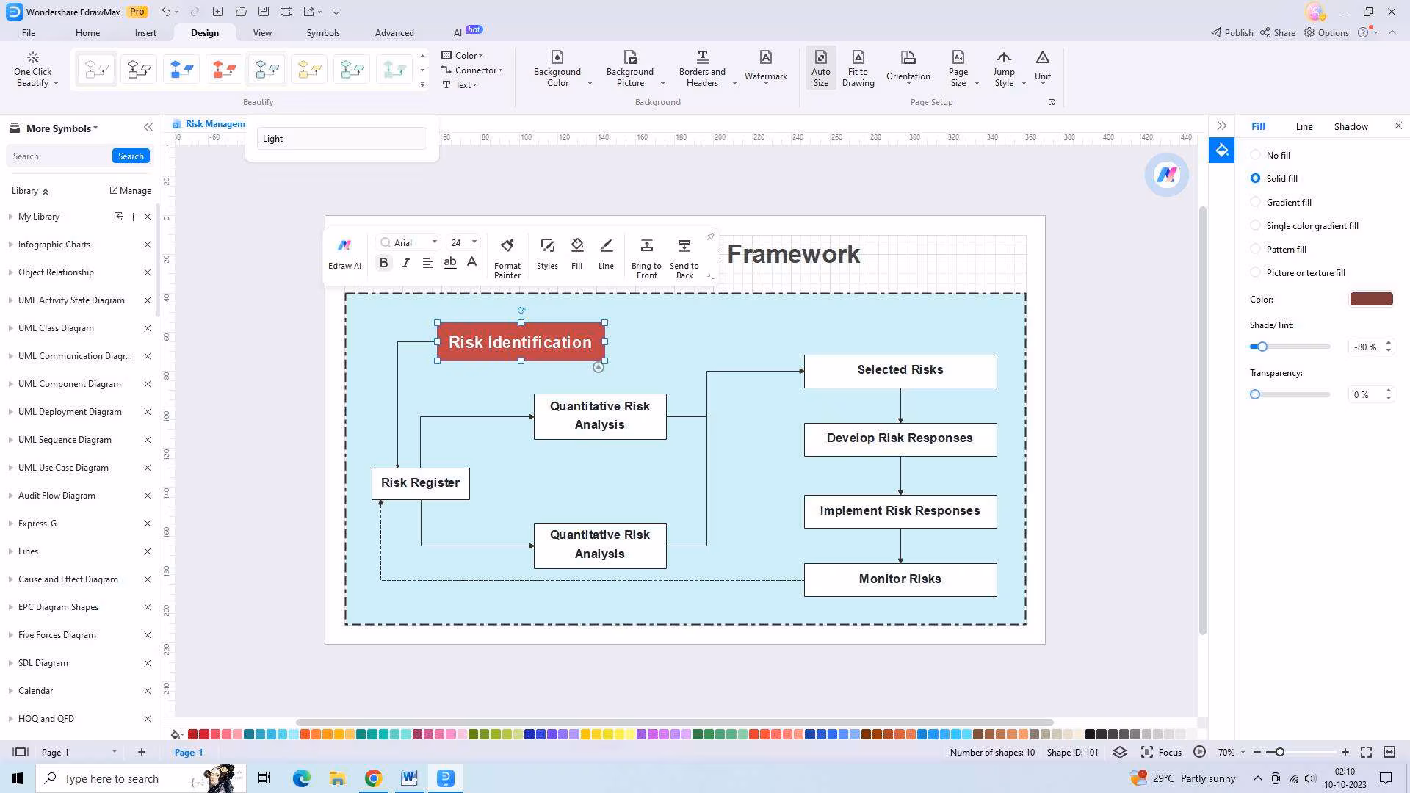This screenshot has height=793, width=1410.
Task: Choose Gradient fill radio button
Action: pos(1256,202)
